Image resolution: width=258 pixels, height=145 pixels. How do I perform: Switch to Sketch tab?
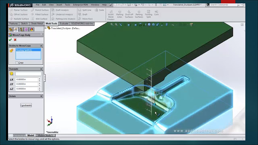tap(24, 24)
